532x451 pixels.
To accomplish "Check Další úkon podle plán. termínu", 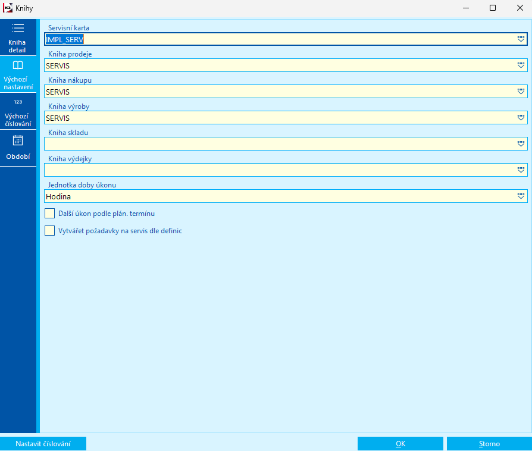I will click(x=49, y=214).
